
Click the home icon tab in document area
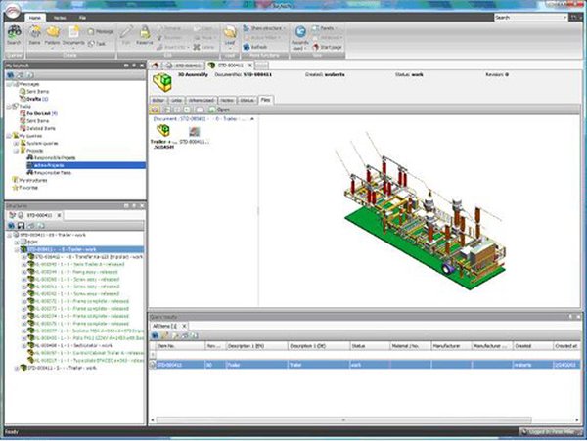coord(155,66)
